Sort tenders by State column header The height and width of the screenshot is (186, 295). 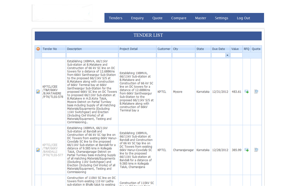click(x=200, y=49)
